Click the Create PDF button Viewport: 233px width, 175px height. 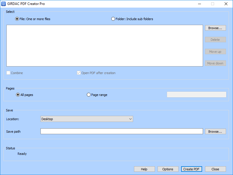[192, 169]
